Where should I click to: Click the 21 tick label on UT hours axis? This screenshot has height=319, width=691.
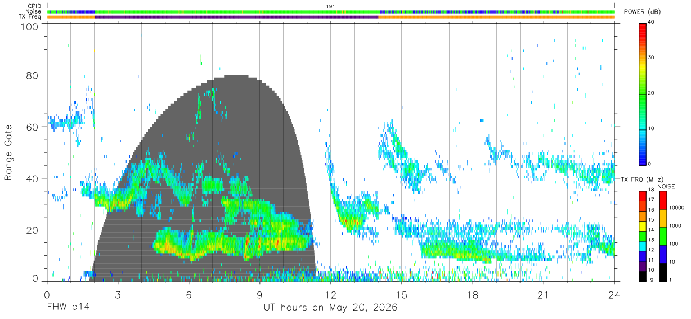(x=543, y=295)
